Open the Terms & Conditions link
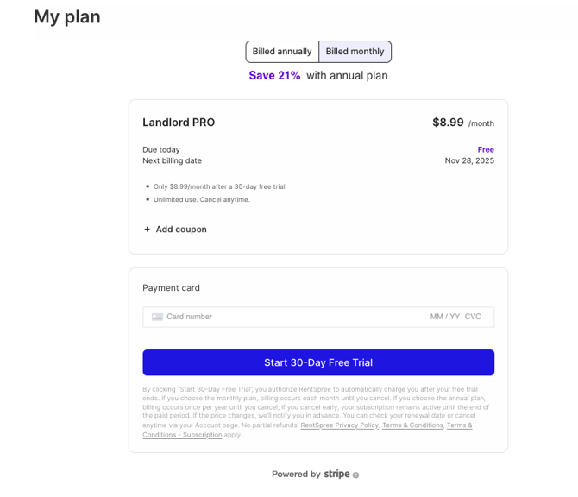 [x=412, y=425]
